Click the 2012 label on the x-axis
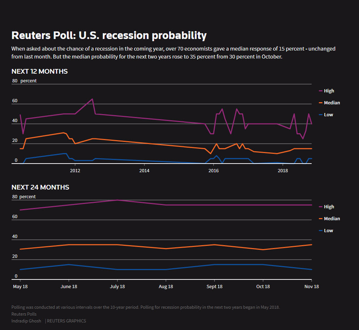 (75, 170)
